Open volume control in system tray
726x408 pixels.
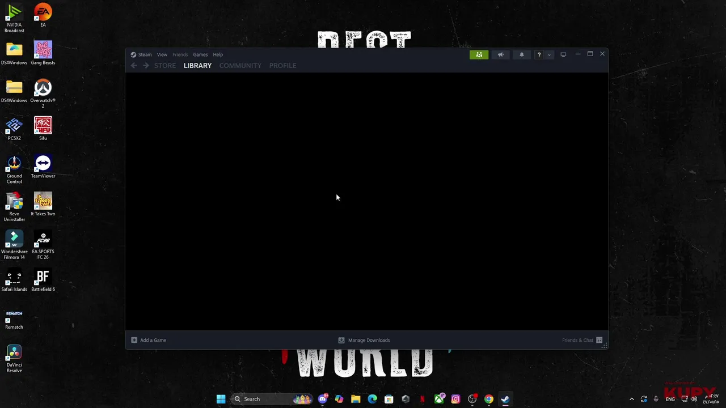click(694, 399)
